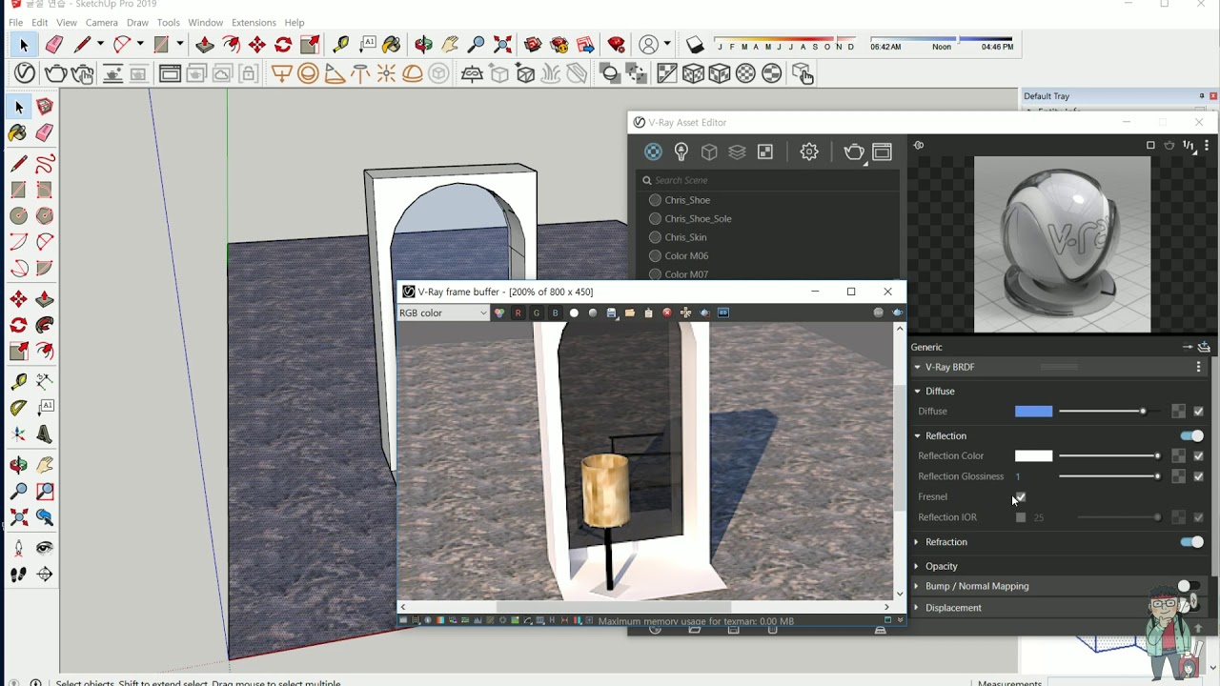The height and width of the screenshot is (686, 1220).
Task: Click the Reflection Color swatch
Action: click(1033, 456)
